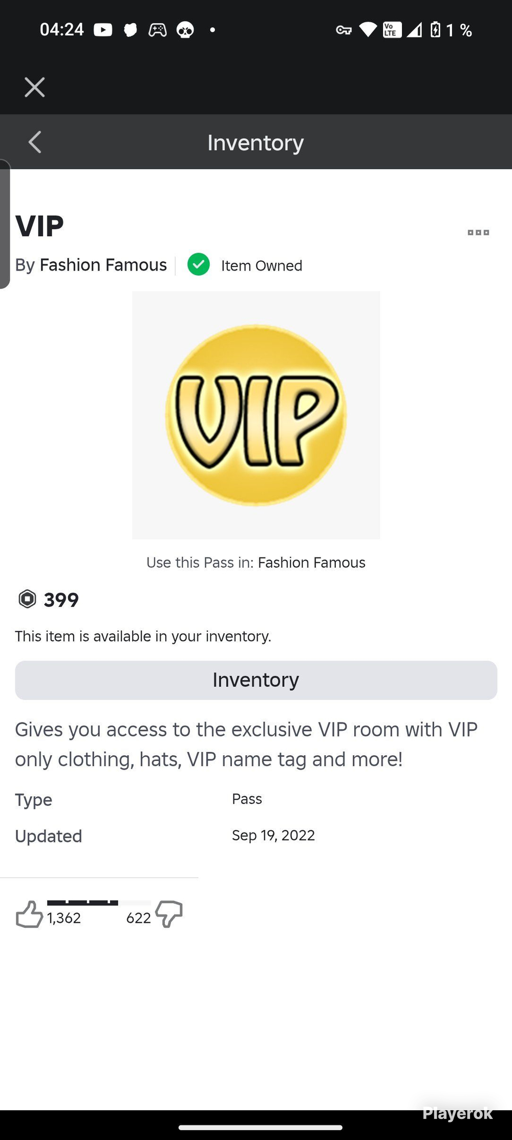Tap the bottom navigation gesture bar
512x1140 pixels.
pyautogui.click(x=260, y=1127)
